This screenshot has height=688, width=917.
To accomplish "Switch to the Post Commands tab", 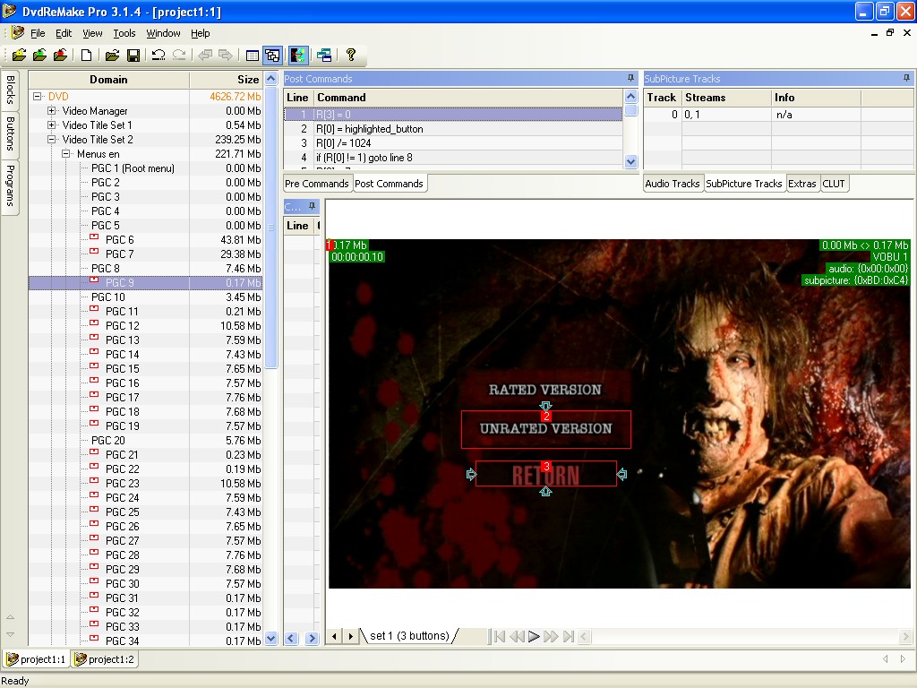I will [x=389, y=184].
